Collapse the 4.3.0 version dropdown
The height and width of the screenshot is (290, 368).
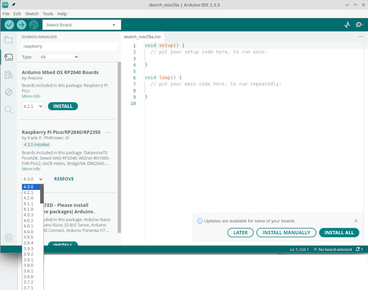(33, 179)
